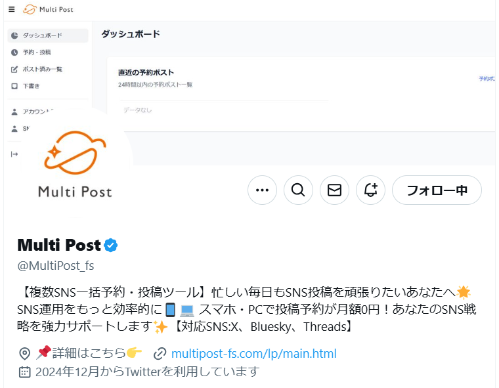Open direct message envelope icon
Image resolution: width=499 pixels, height=388 pixels.
(x=334, y=190)
